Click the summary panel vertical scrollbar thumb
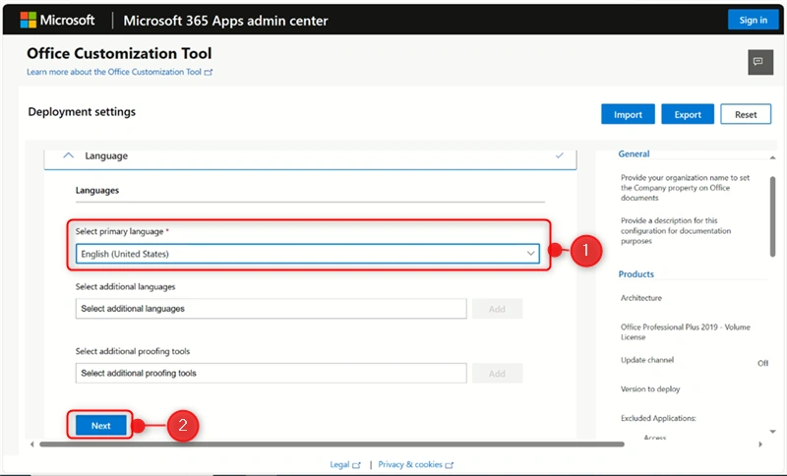The image size is (787, 476). click(x=772, y=216)
